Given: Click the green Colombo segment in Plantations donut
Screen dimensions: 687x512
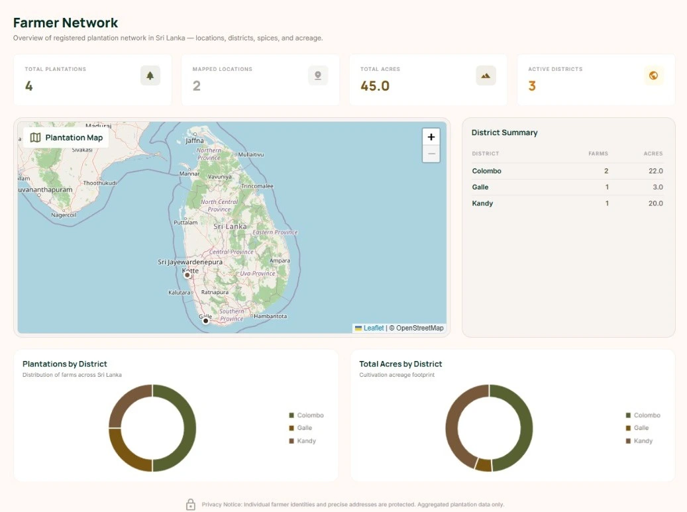Looking at the screenshot, I should 189,428.
